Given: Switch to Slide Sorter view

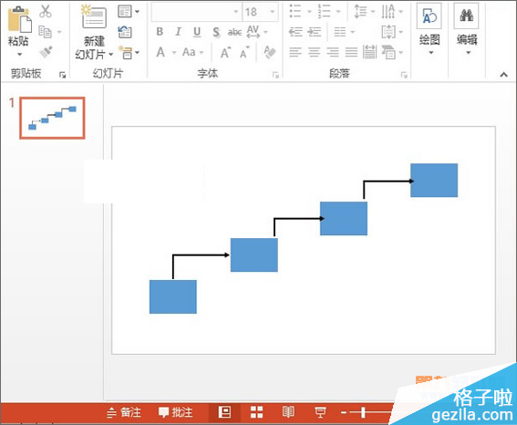Looking at the screenshot, I should click(256, 412).
